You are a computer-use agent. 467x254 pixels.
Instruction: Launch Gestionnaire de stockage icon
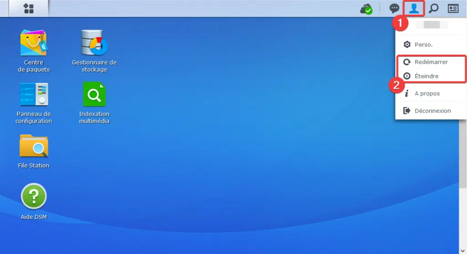coord(94,42)
